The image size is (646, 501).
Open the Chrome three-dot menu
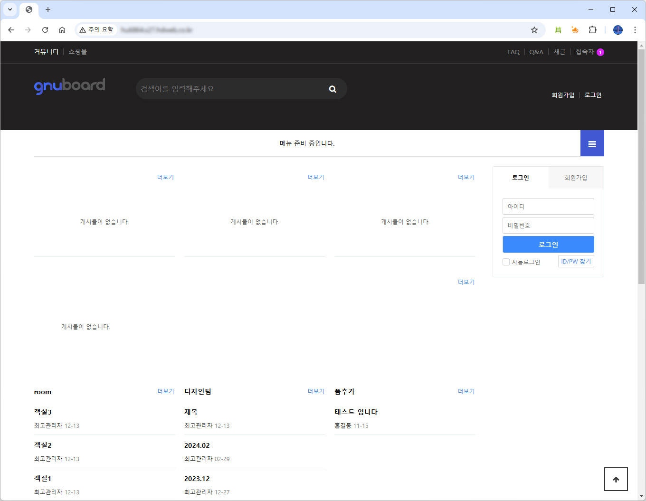tap(635, 30)
